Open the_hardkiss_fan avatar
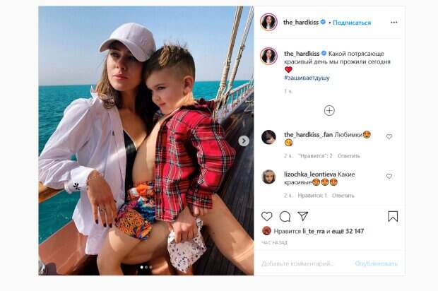Screen dimensions: 438x291 (268, 137)
